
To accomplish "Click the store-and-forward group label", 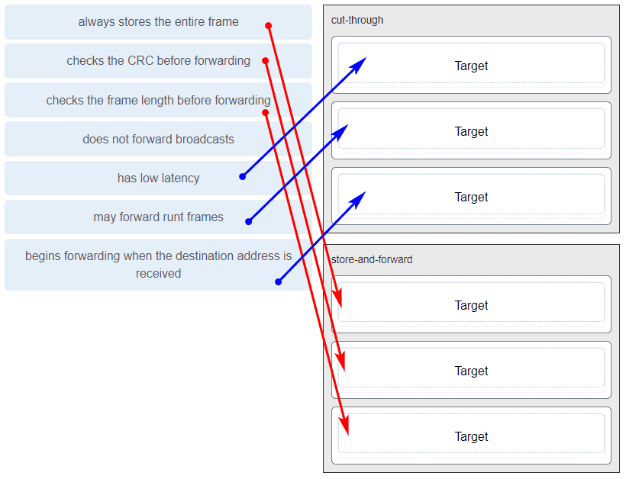I will pos(372,259).
